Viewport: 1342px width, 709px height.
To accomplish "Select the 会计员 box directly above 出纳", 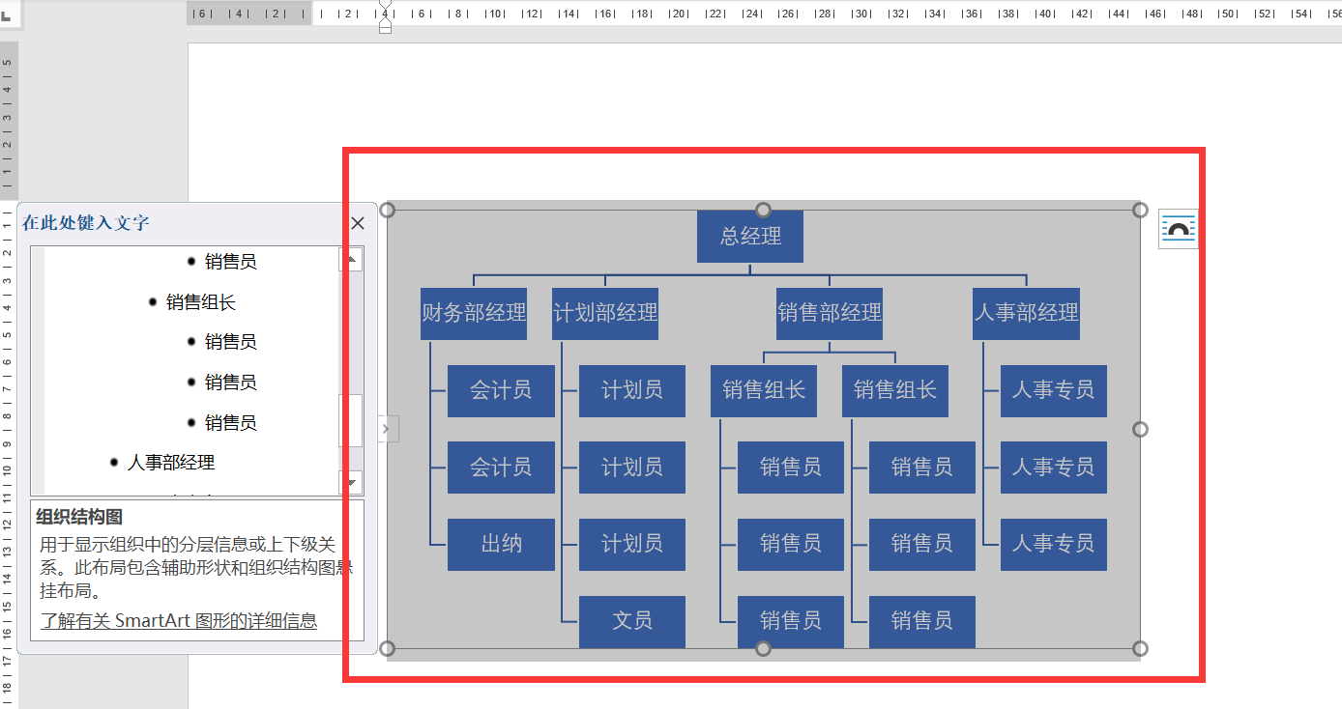I will [x=501, y=468].
